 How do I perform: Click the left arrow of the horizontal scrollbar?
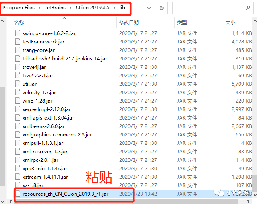tap(10, 202)
